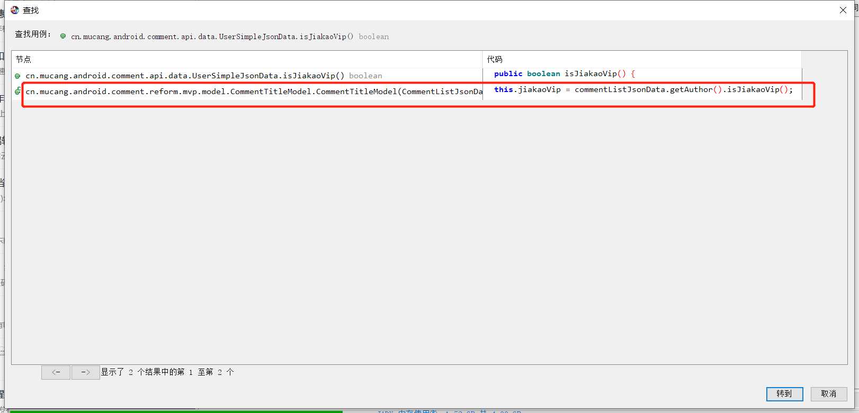The width and height of the screenshot is (859, 413).
Task: Click the 节点 column header
Action: click(x=247, y=59)
